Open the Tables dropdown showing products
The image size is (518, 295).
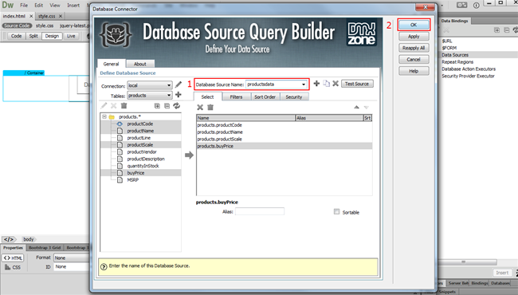point(150,95)
